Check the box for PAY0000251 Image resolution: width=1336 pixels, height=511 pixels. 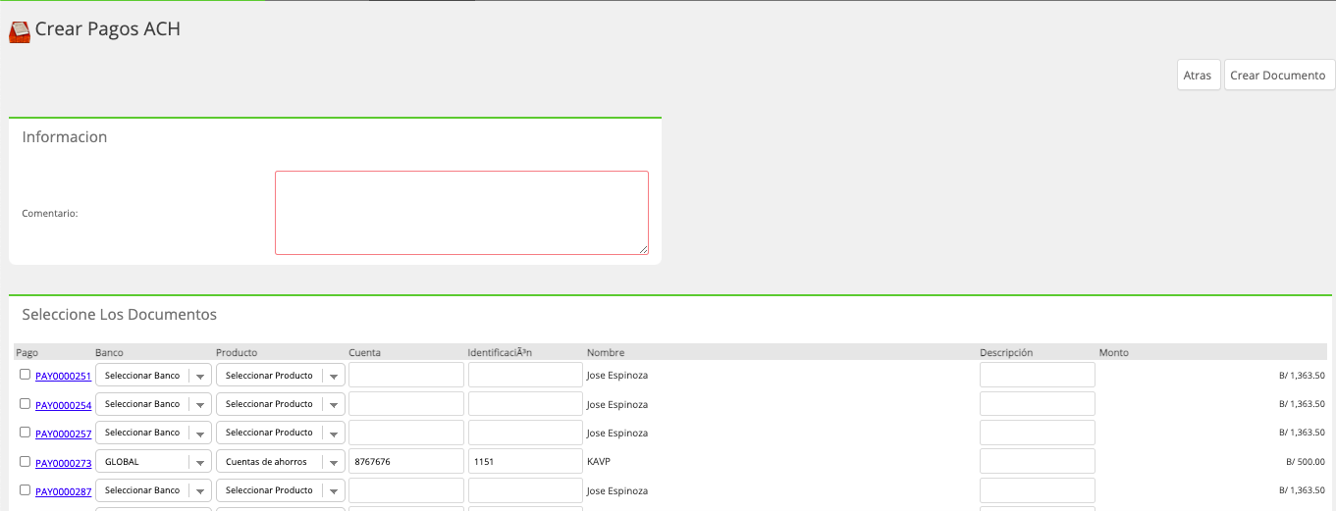point(26,374)
